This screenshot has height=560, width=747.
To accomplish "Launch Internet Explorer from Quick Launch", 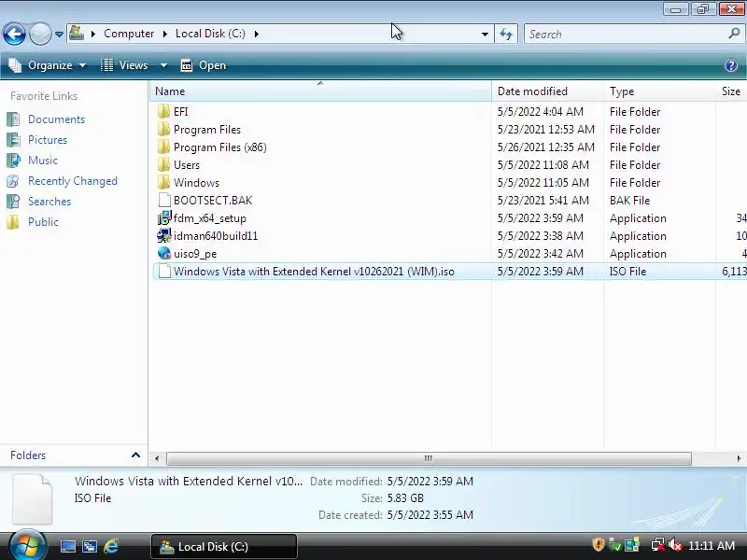I will (111, 546).
